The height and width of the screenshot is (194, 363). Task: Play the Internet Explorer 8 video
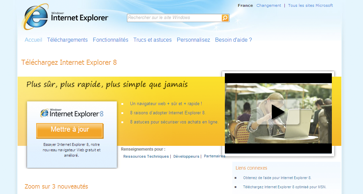[x=278, y=112]
